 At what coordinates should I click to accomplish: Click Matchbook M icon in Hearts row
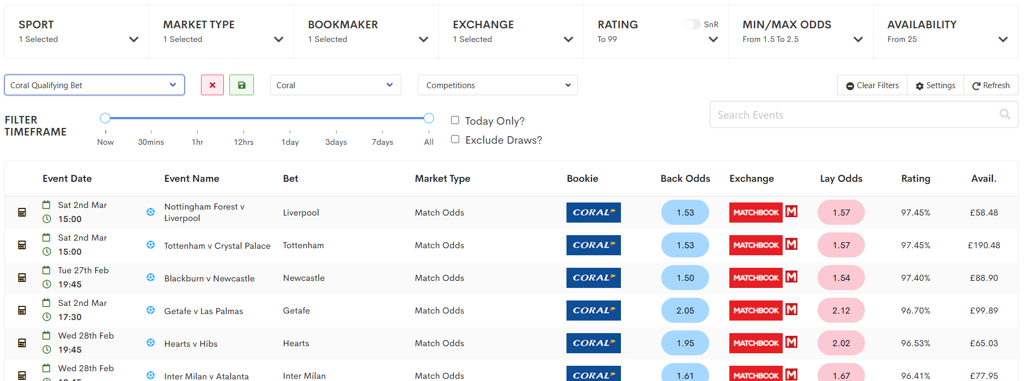[x=791, y=342]
